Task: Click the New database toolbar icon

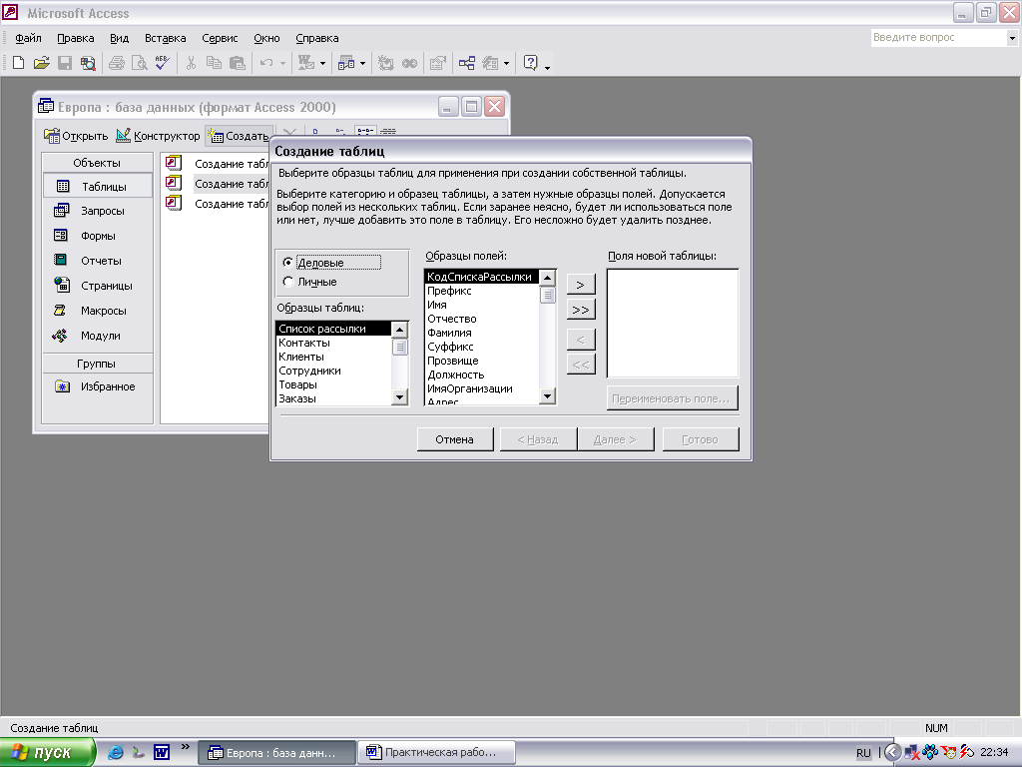Action: 18,63
